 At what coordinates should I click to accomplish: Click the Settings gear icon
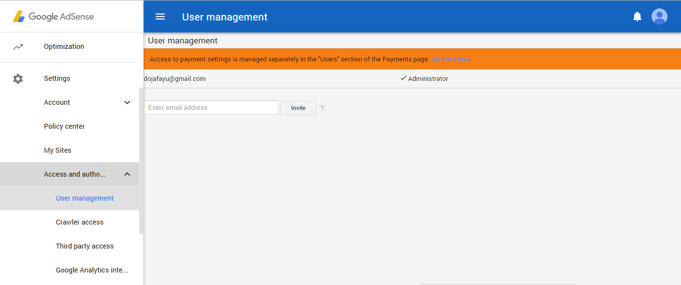18,79
